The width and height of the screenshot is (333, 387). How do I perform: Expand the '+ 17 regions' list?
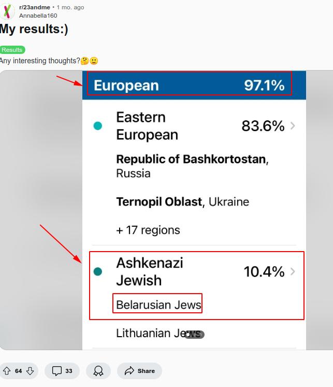pos(148,230)
